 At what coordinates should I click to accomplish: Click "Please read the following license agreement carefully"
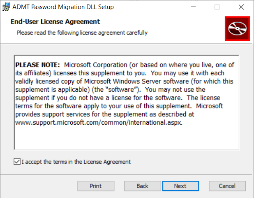click(82, 33)
